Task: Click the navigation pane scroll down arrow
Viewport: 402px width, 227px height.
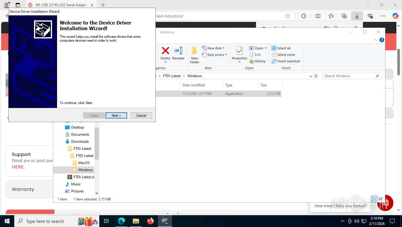Action: coord(97,193)
